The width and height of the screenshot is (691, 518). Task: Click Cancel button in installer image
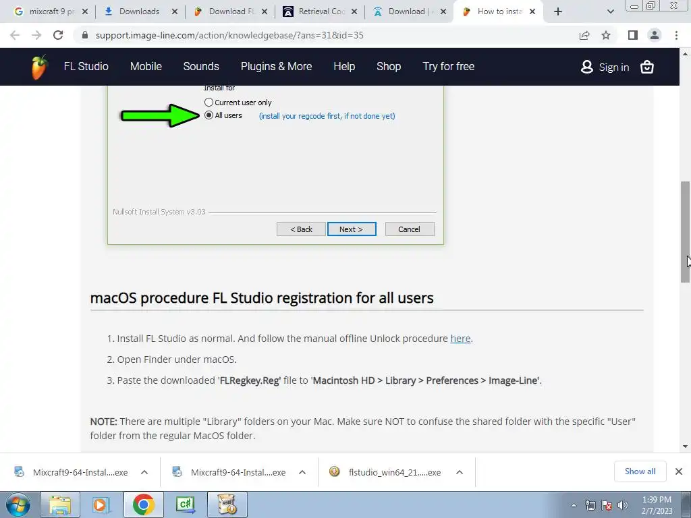[x=410, y=229]
